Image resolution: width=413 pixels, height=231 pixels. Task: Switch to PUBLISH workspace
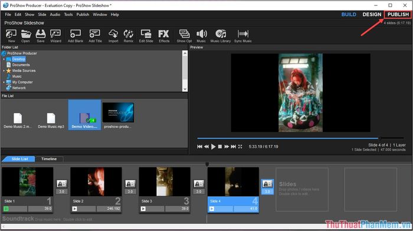[x=398, y=15]
